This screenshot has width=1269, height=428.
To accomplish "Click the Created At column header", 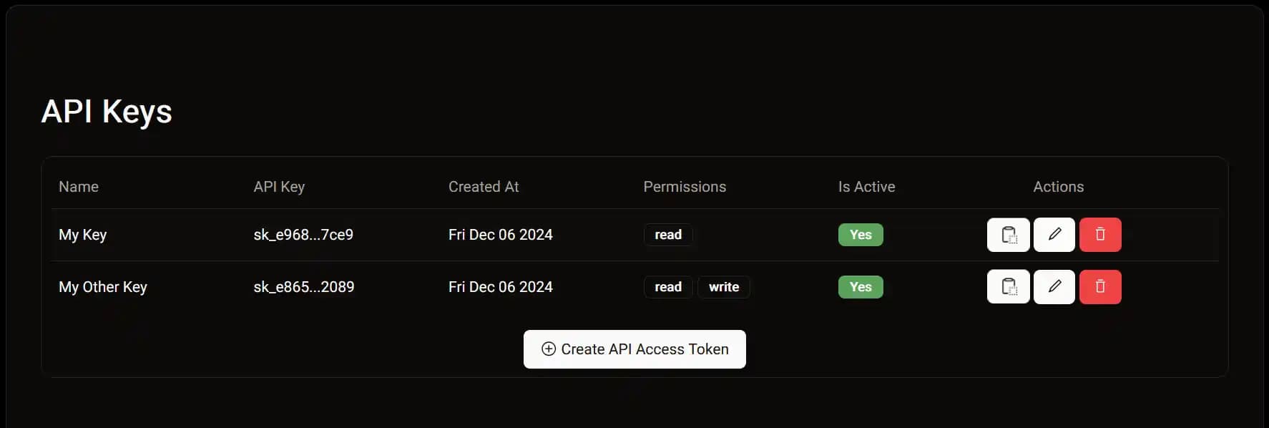I will click(484, 186).
